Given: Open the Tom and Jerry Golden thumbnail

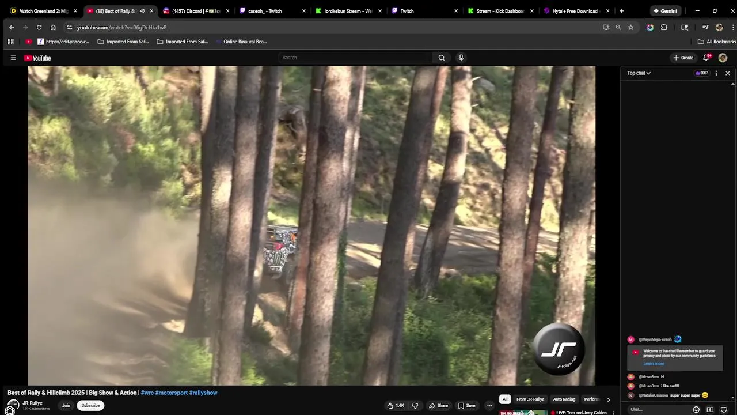Looking at the screenshot, I should coord(523,412).
